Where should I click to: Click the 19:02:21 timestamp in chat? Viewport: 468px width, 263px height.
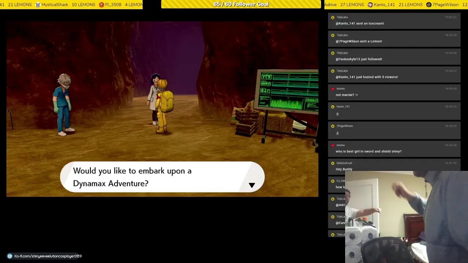(x=450, y=17)
